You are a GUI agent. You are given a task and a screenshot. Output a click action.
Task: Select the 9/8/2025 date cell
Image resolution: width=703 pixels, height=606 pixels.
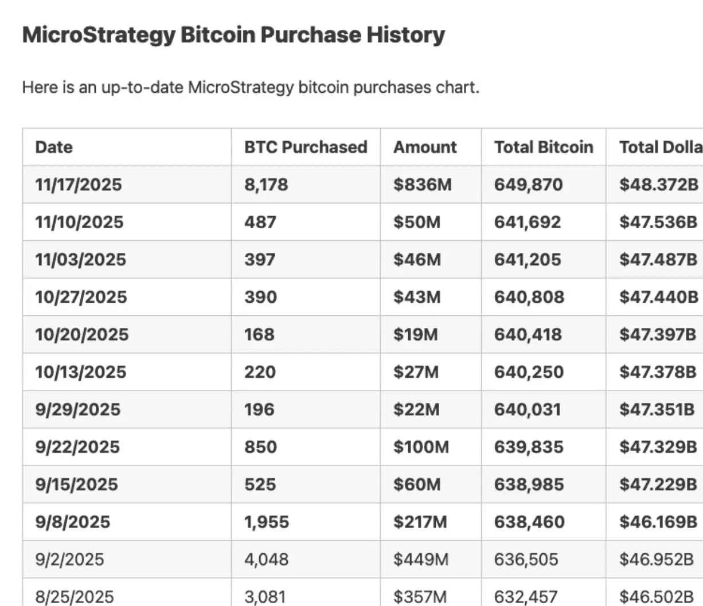[x=72, y=522]
